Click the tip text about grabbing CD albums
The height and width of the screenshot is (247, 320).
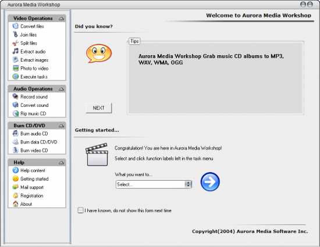click(211, 59)
